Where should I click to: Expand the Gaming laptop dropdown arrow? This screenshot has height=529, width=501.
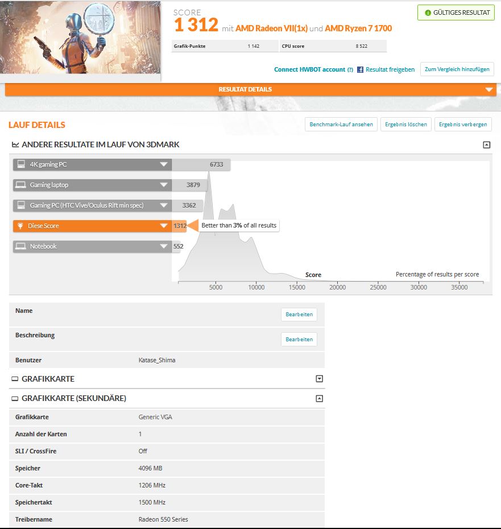(x=164, y=185)
